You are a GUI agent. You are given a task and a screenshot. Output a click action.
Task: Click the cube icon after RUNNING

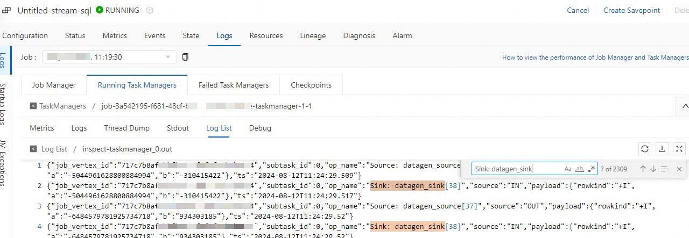coord(150,10)
